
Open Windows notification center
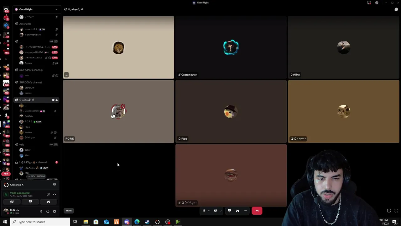pyautogui.click(x=394, y=222)
